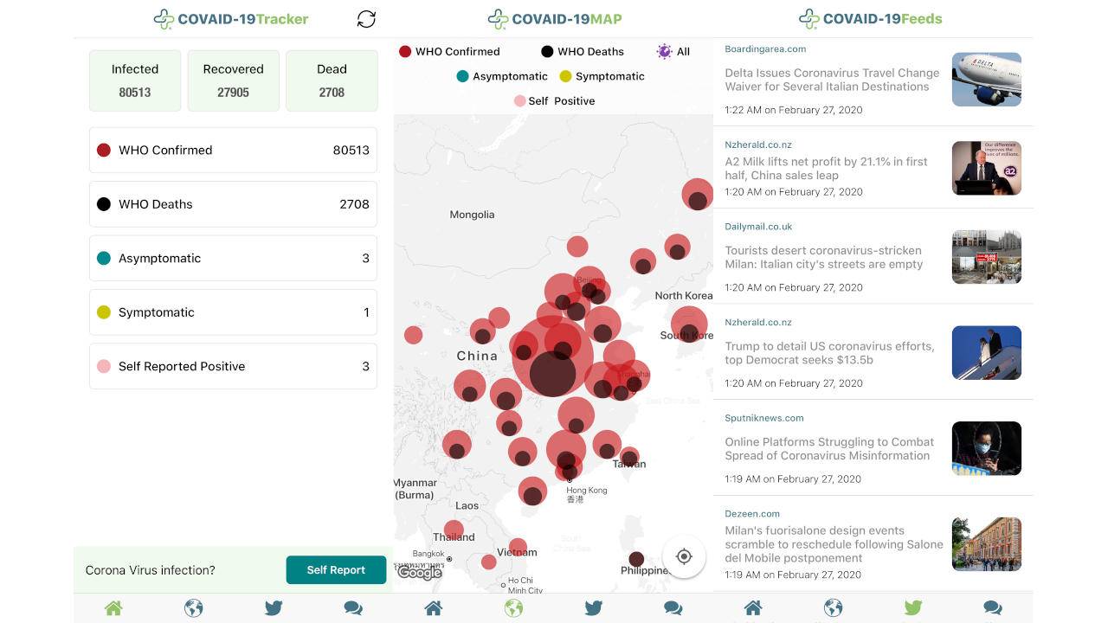Open Delta Coronavirus Travel Waiver article

point(873,80)
